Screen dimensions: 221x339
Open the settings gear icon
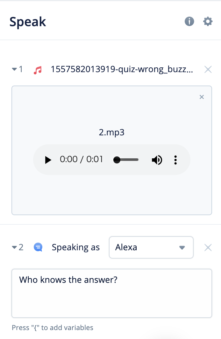click(208, 21)
